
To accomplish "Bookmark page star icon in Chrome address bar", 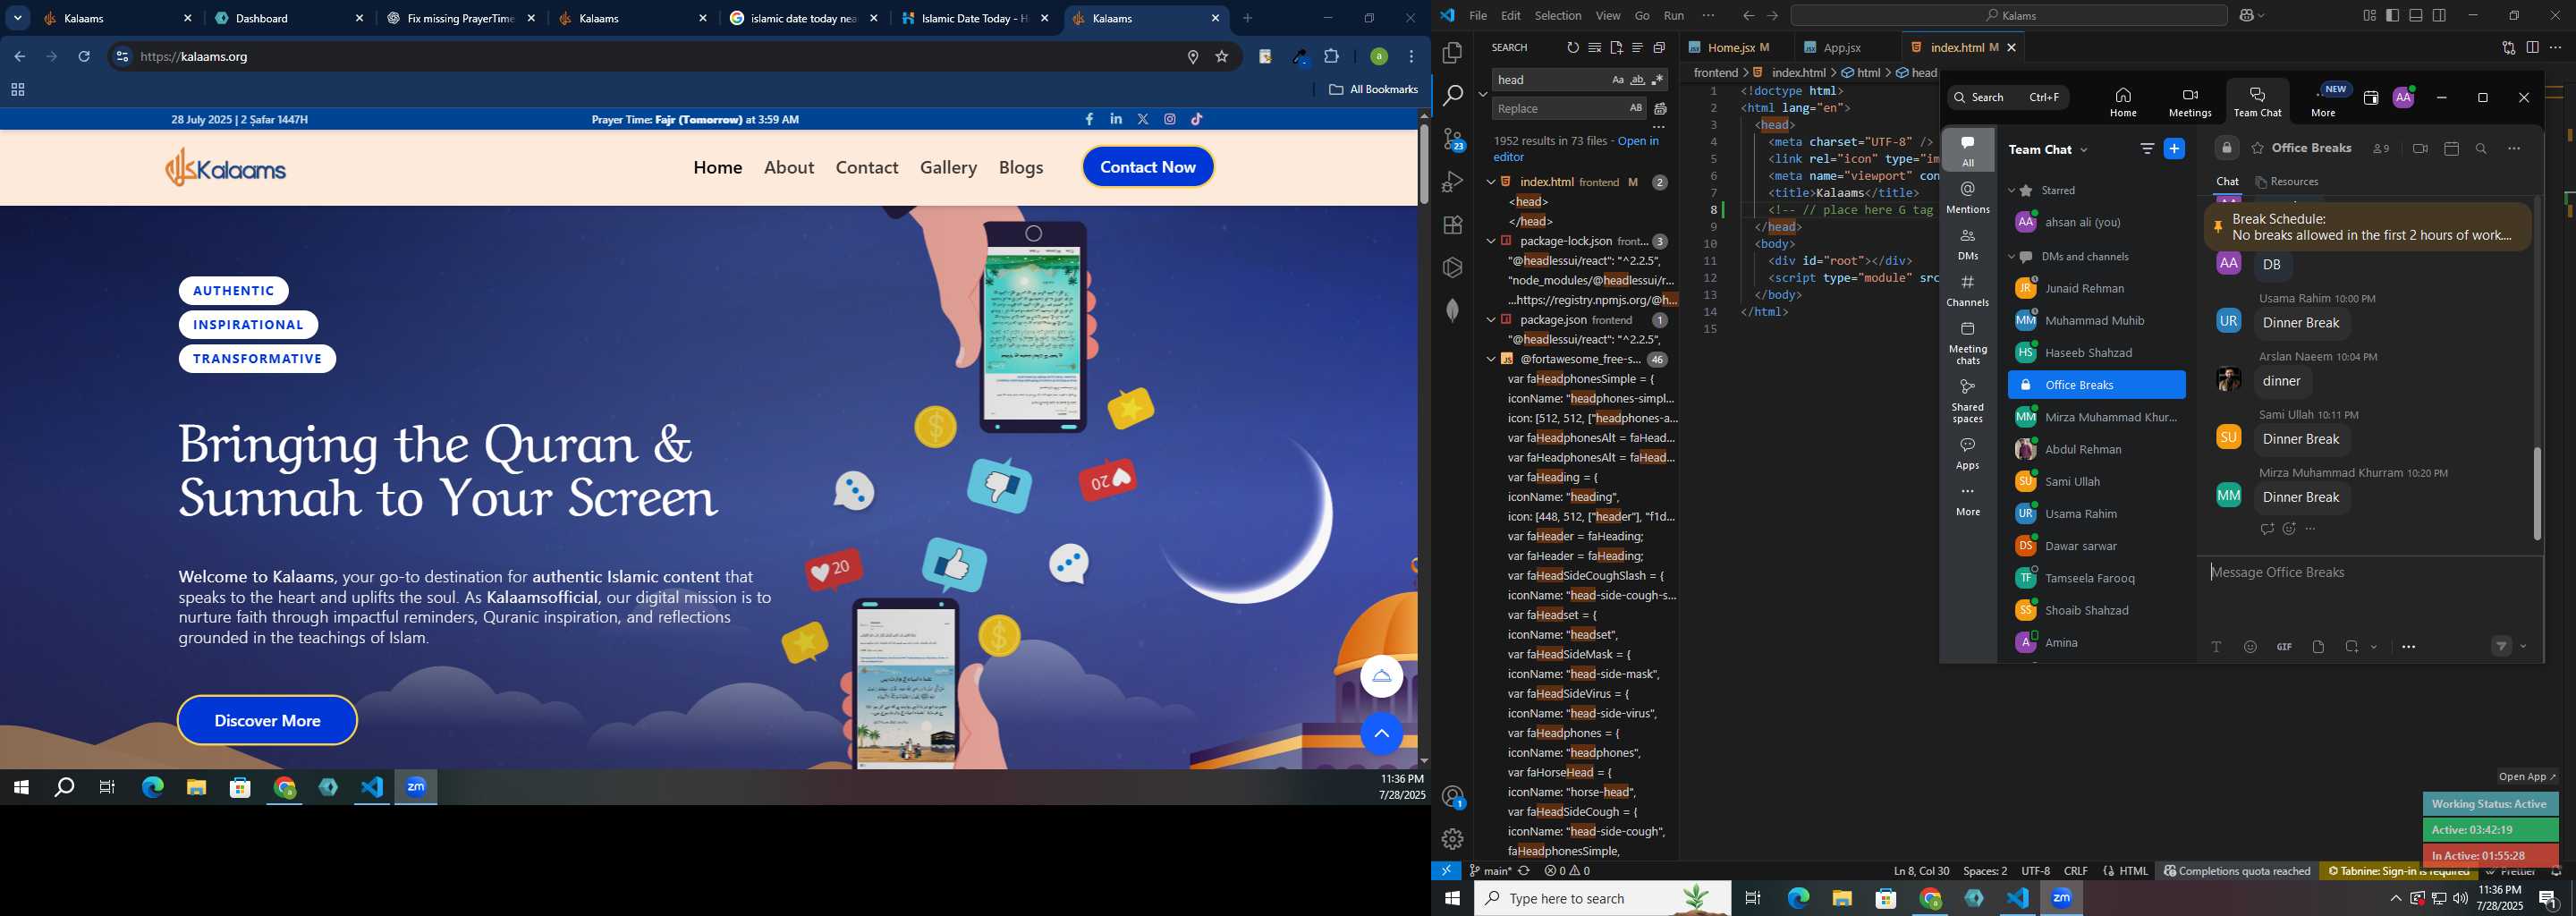I will pyautogui.click(x=1221, y=57).
